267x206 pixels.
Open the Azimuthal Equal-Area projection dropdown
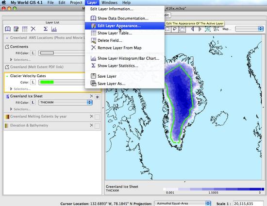point(182,204)
